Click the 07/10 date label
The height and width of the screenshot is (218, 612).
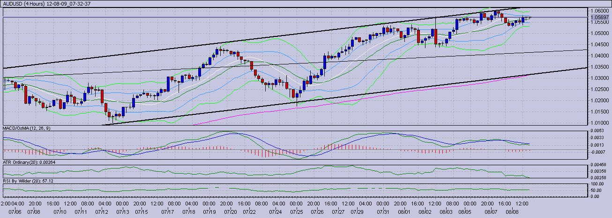[61, 212]
